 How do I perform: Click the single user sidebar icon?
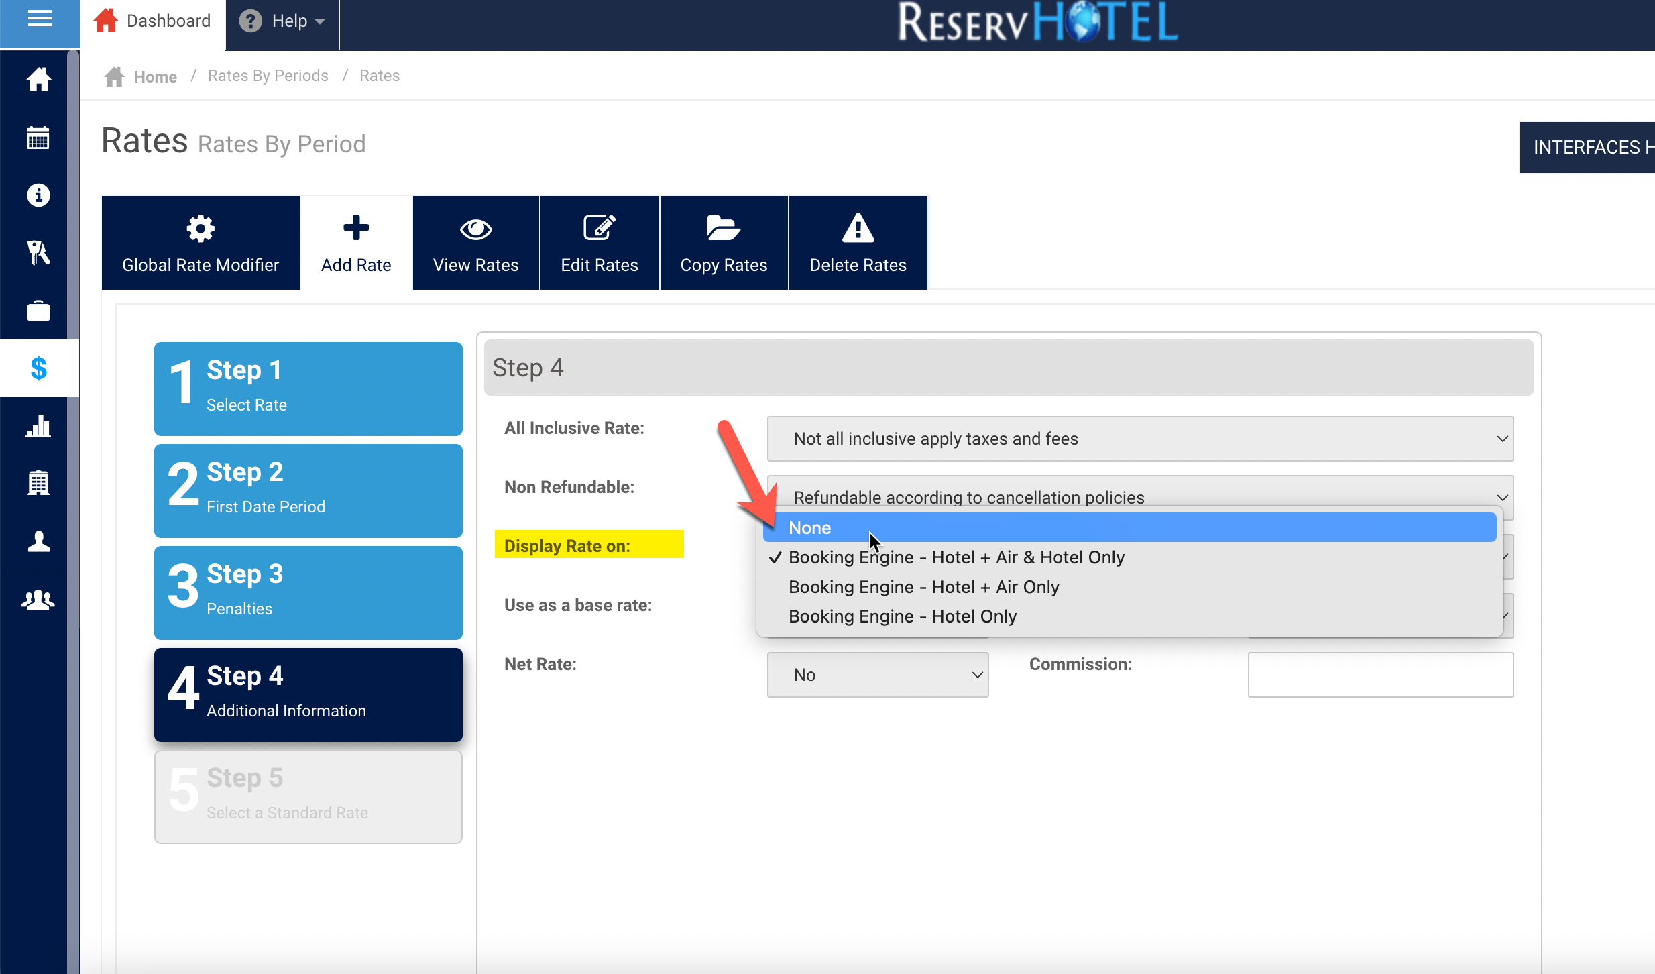pos(38,541)
